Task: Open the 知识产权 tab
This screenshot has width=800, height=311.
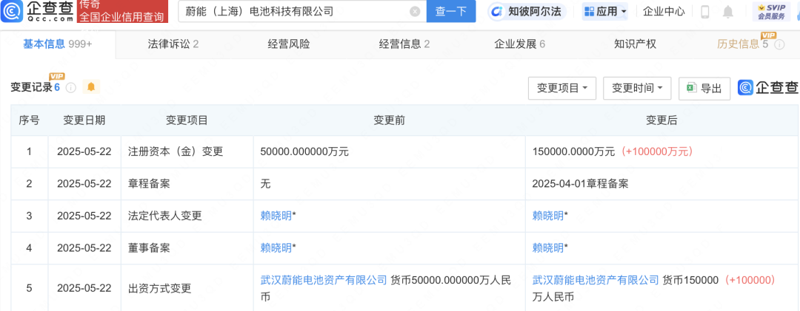Action: 635,44
